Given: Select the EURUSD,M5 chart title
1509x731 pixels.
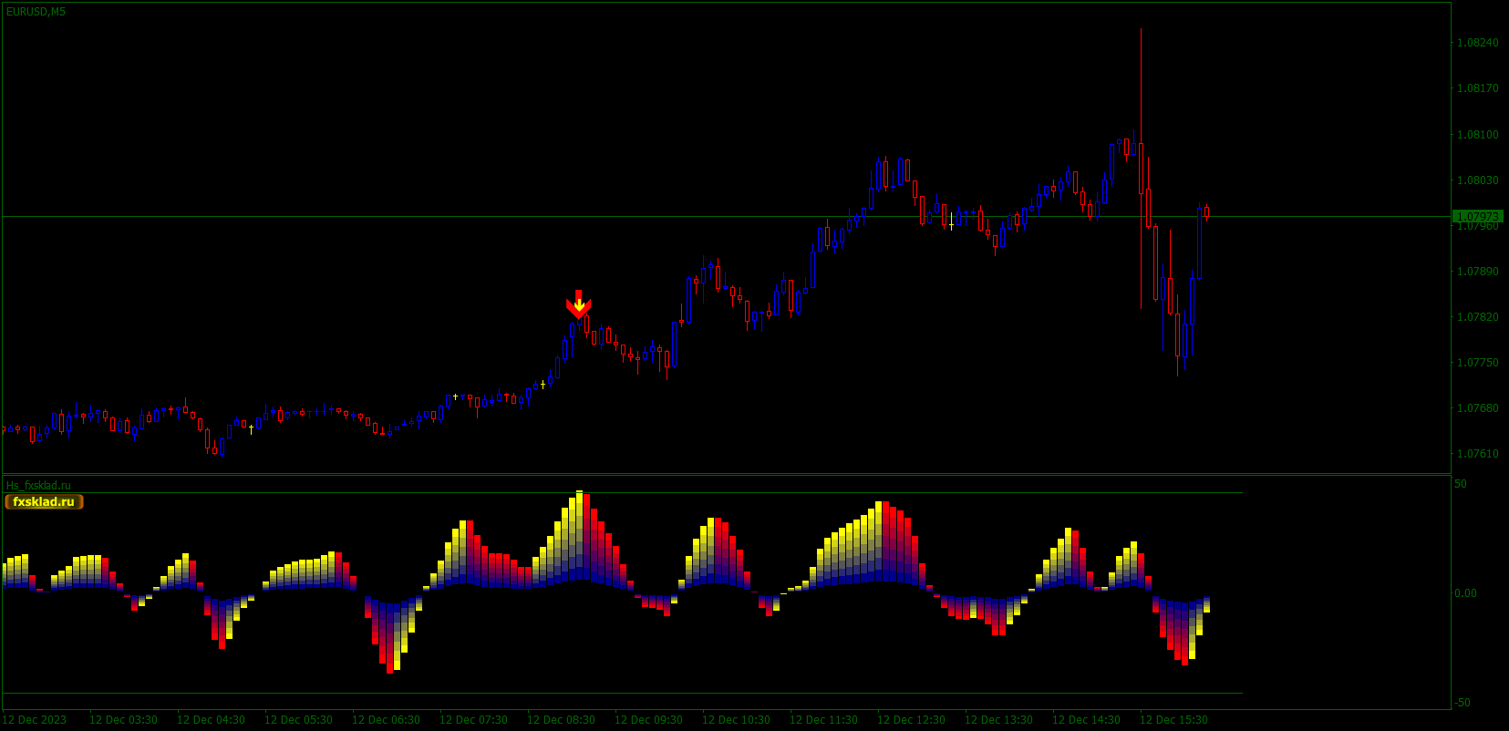Looking at the screenshot, I should [x=36, y=12].
